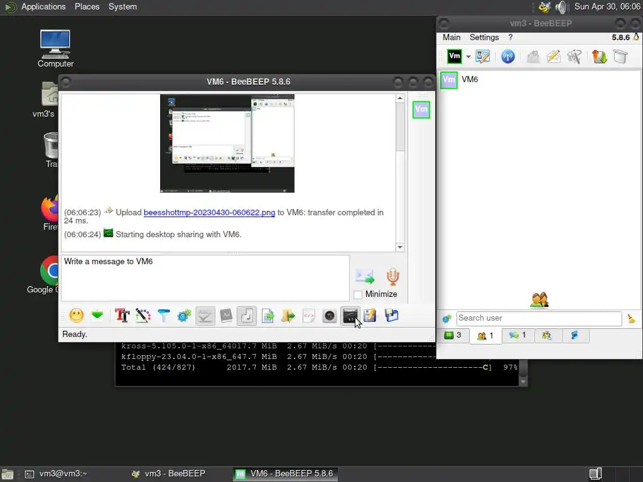Click the BeeBEEP bee tray icon
Screen dimensions: 643x482
coord(544,7)
